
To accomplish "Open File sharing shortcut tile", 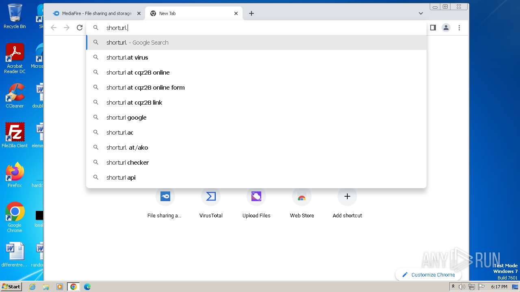I will click(165, 203).
